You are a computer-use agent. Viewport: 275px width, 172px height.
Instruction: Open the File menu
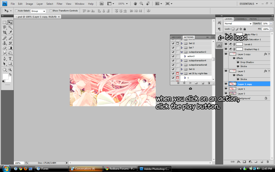(13, 4)
